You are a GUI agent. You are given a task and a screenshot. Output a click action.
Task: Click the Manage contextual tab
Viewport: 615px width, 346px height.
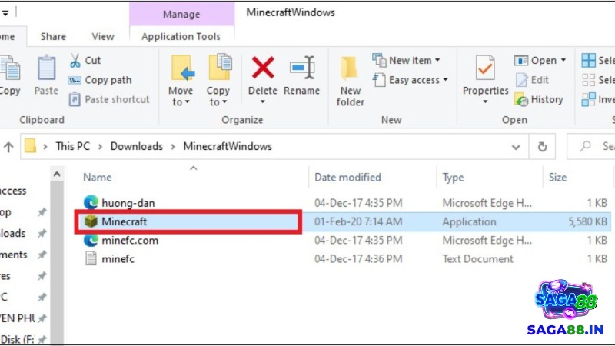(x=181, y=14)
